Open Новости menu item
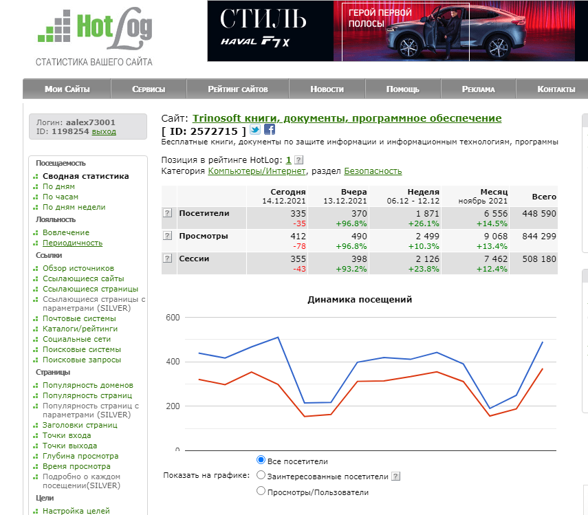The height and width of the screenshot is (515, 588). pos(327,89)
